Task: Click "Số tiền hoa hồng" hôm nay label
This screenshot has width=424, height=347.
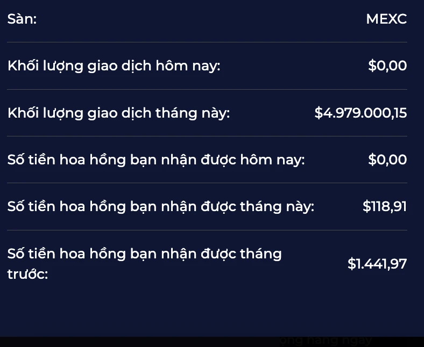Action: coord(156,160)
